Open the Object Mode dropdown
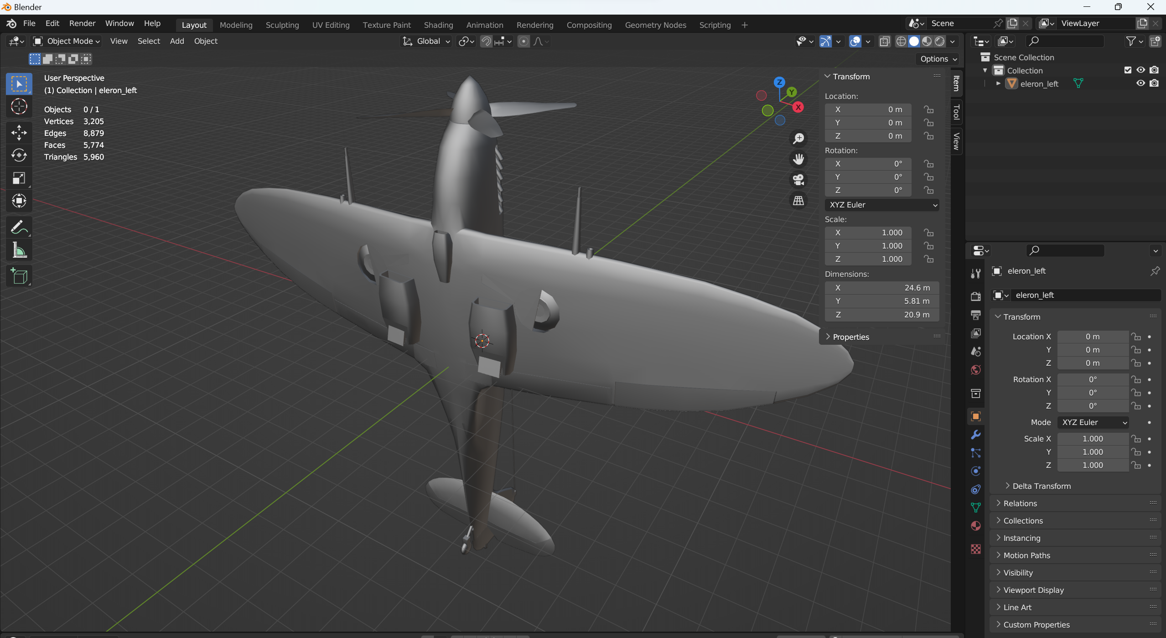Screen dimensions: 1166x638 [67, 41]
